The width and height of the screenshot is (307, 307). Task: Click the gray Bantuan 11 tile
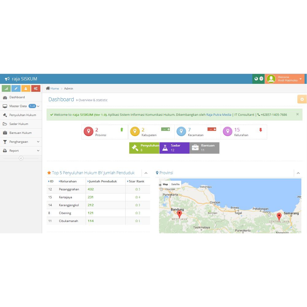point(204,148)
